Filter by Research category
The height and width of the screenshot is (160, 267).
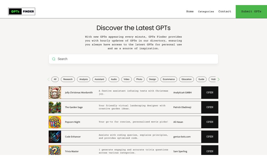[x=68, y=79]
